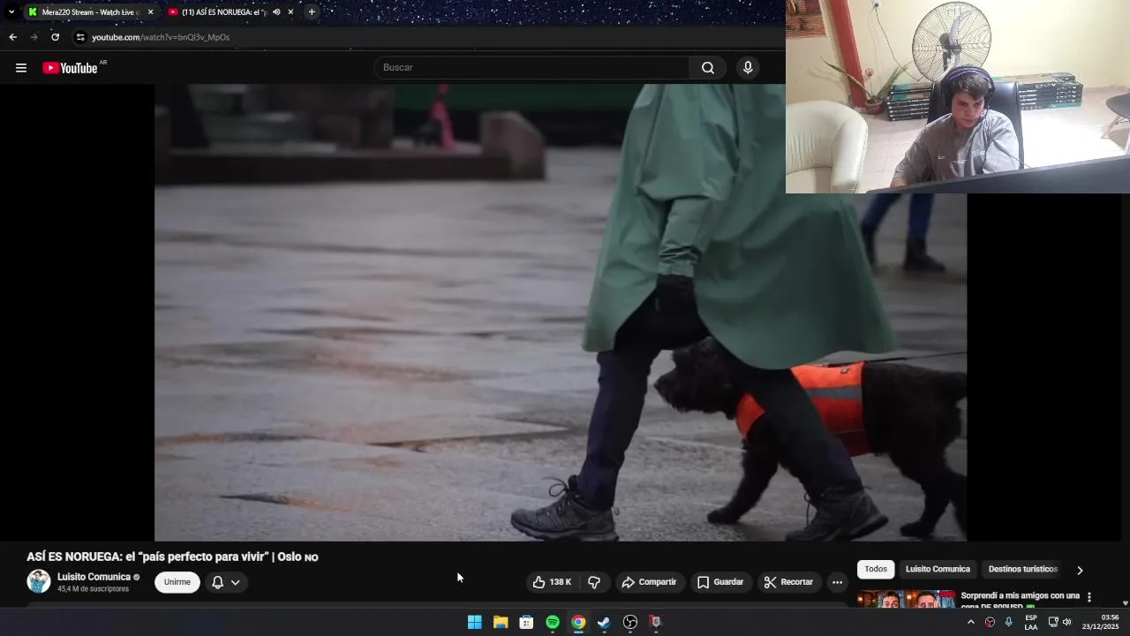
Task: Select the youtube.com address bar URL
Action: coord(161,37)
